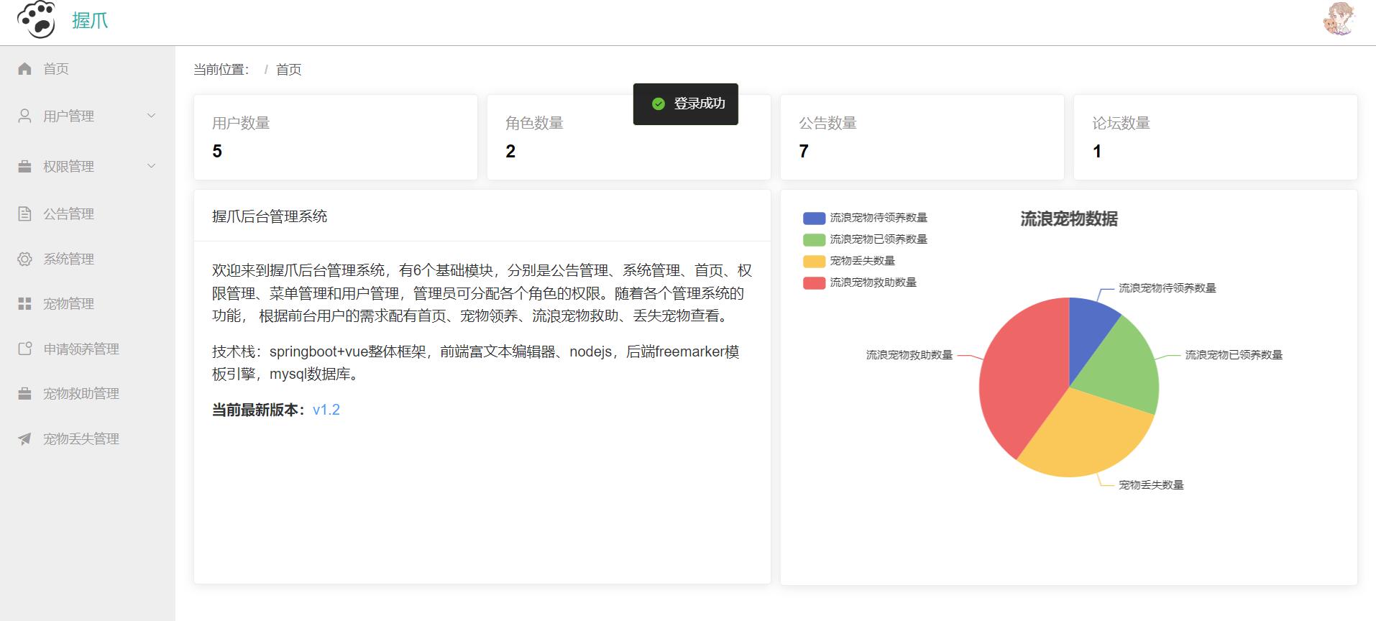Open 宠物丢失管理 menu item
This screenshot has width=1376, height=621.
87,438
